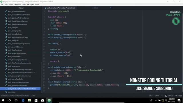
Task: Open ex62_structures.c file
Action: coord(14,66)
